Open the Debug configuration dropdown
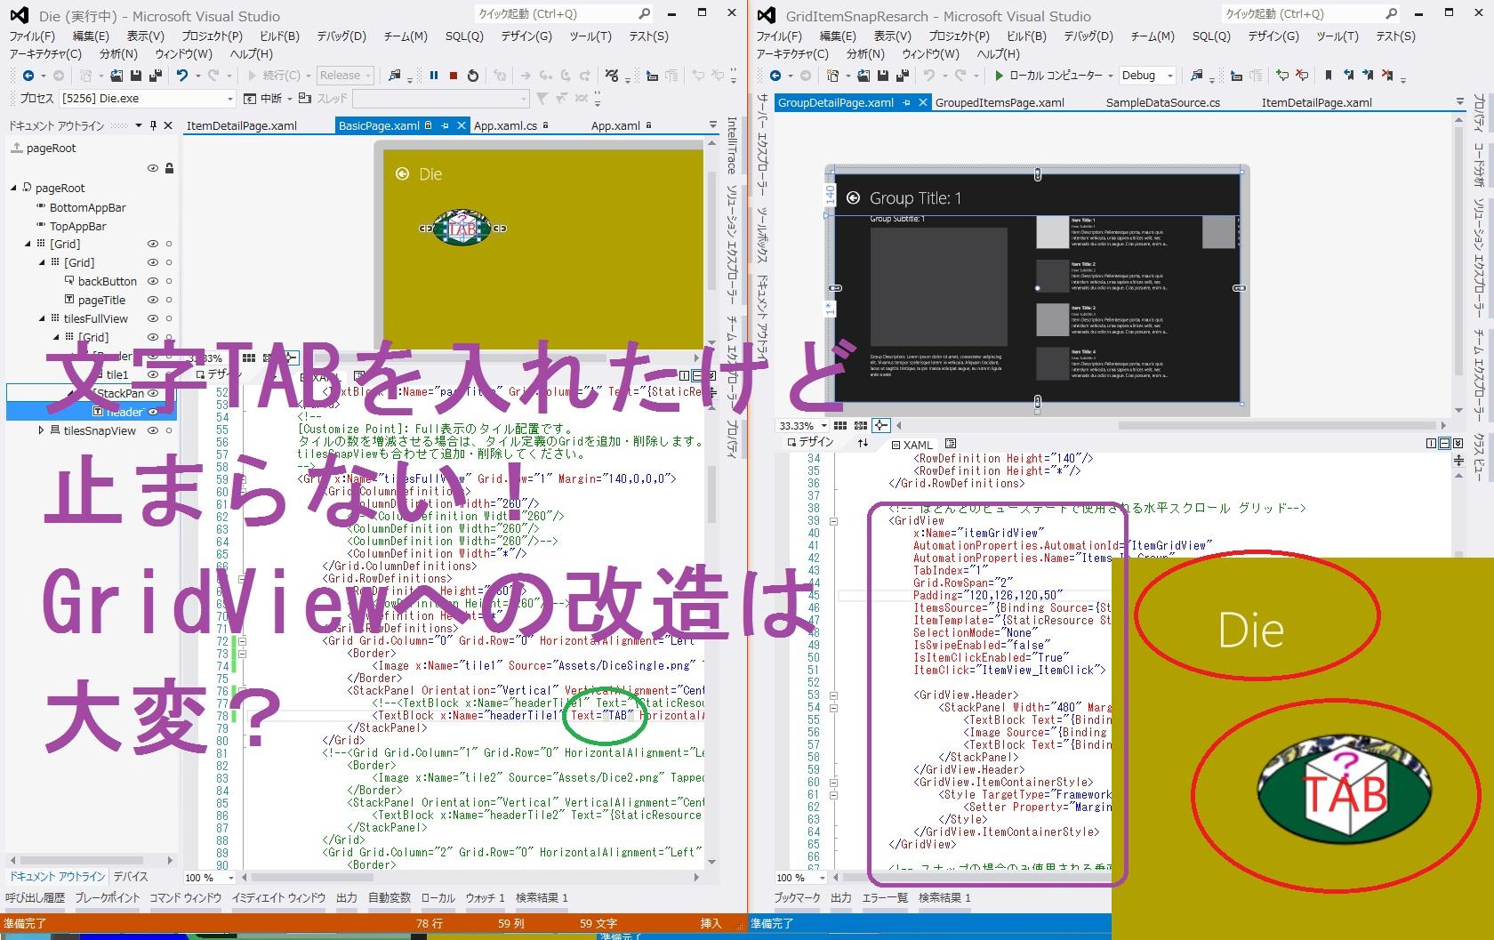Screen dimensions: 1494x940 (x=1146, y=76)
